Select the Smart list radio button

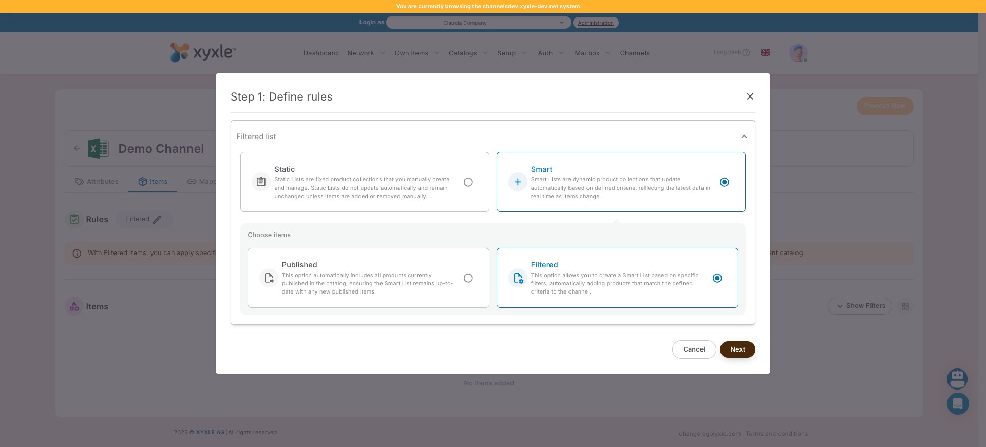pyautogui.click(x=724, y=182)
